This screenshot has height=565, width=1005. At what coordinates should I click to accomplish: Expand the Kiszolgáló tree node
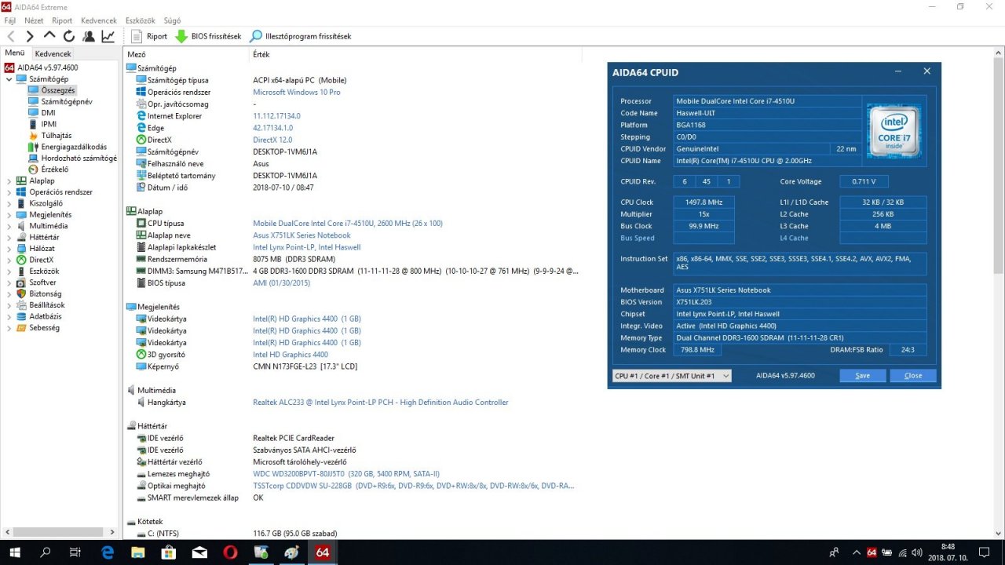click(x=9, y=203)
